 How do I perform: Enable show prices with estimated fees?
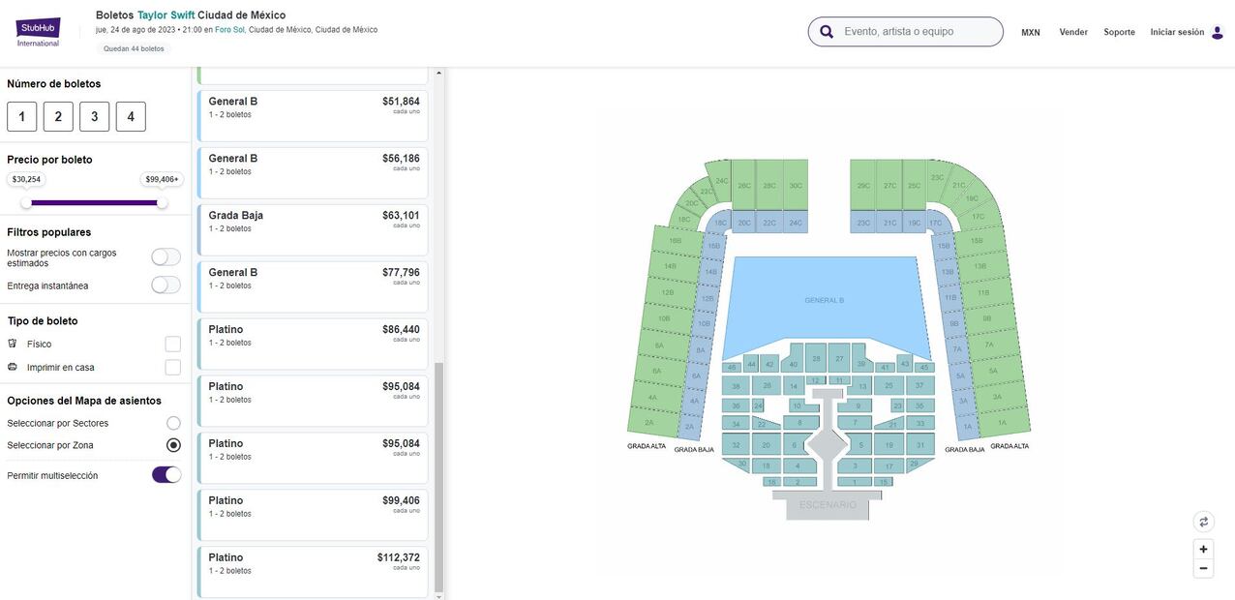coord(166,256)
